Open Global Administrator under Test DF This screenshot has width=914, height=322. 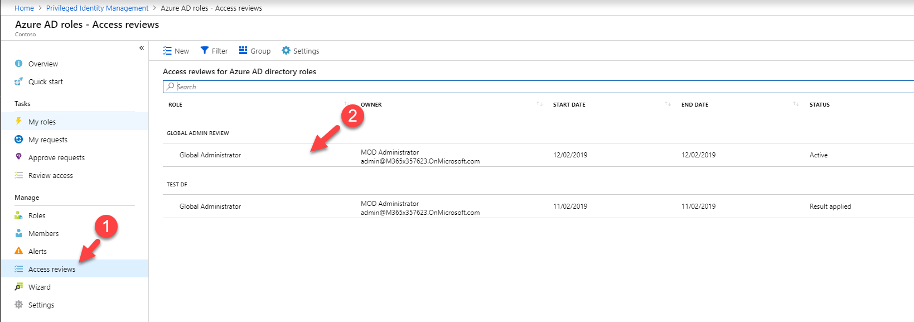(x=210, y=206)
